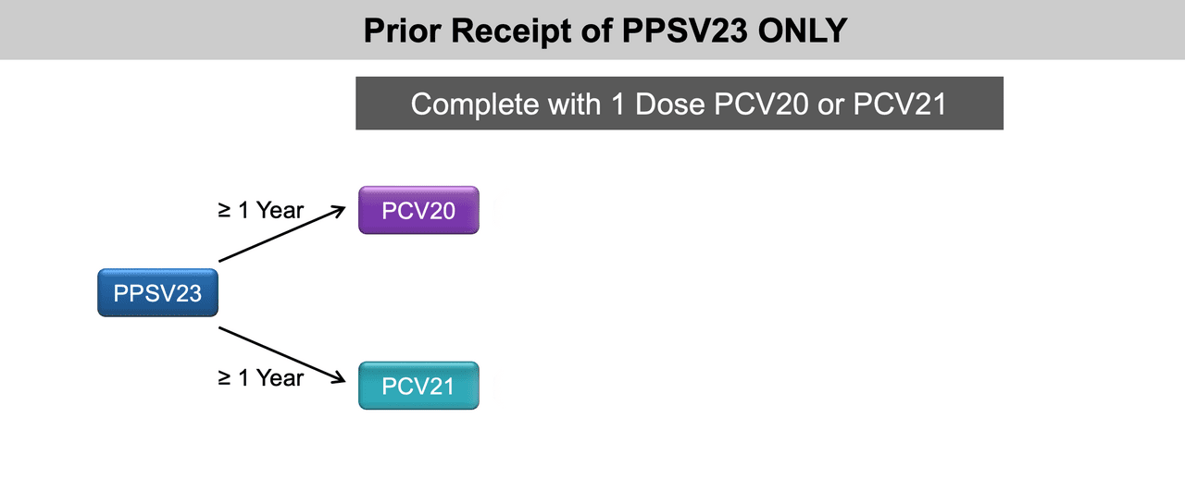
Task: Select the lower "≥ 1 Year" label
Action: coord(260,377)
